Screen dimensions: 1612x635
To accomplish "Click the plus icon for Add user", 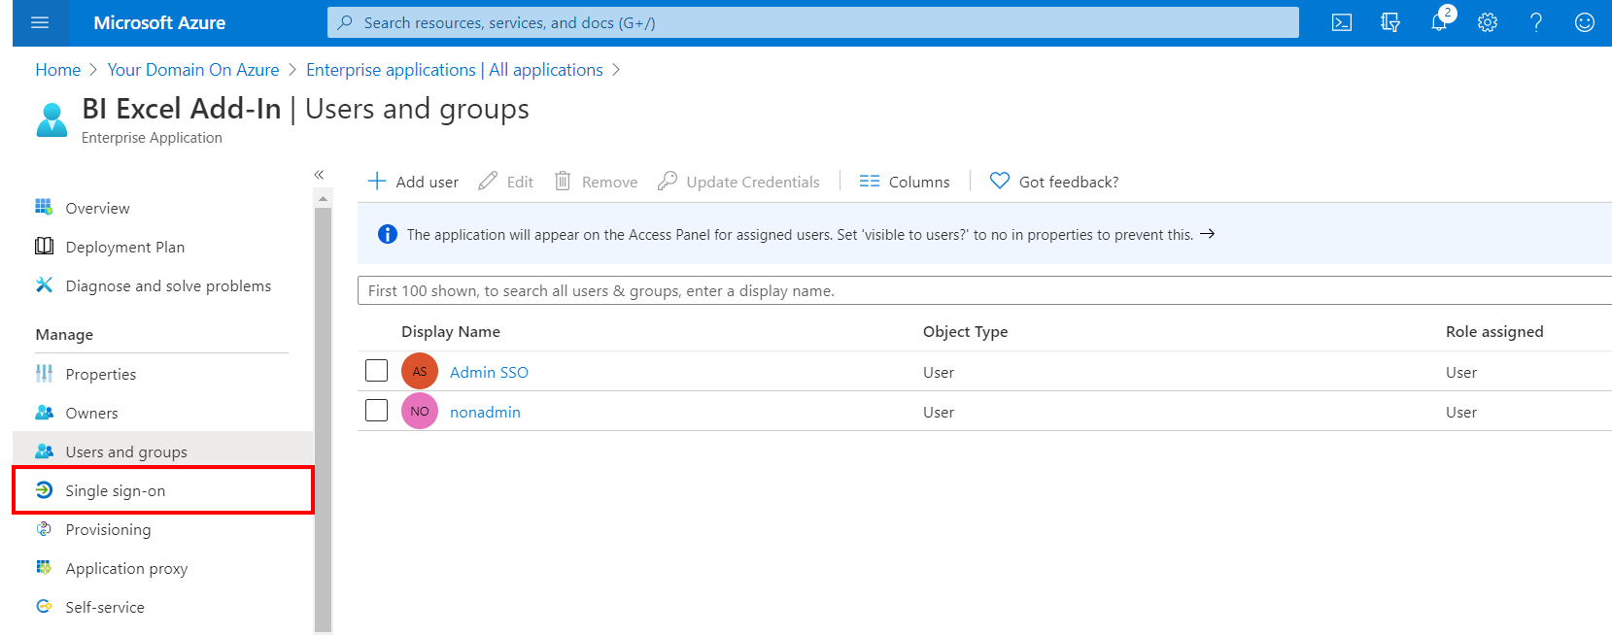I will [377, 181].
